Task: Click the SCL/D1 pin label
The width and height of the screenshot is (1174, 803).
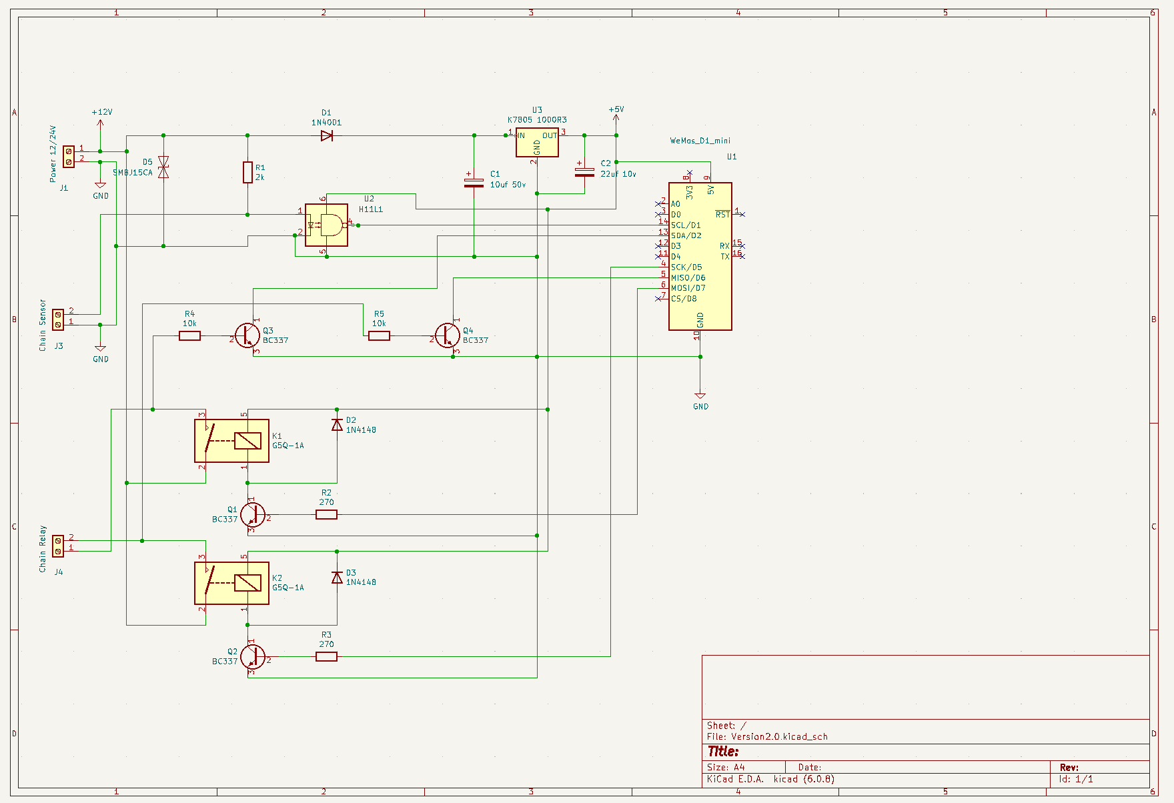Action: tap(686, 225)
